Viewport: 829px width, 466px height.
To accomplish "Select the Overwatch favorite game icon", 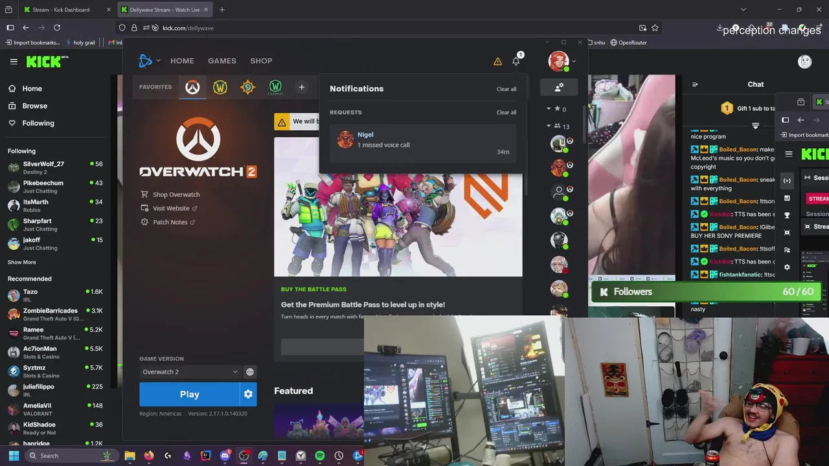I will click(x=192, y=87).
